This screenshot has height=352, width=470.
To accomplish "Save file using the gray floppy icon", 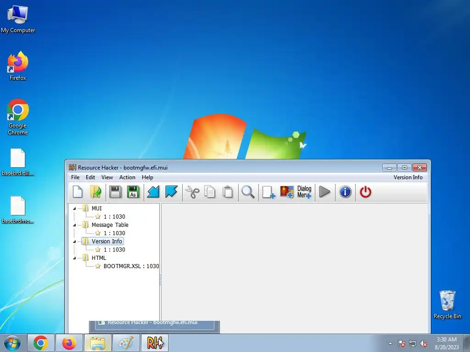I will tap(115, 192).
